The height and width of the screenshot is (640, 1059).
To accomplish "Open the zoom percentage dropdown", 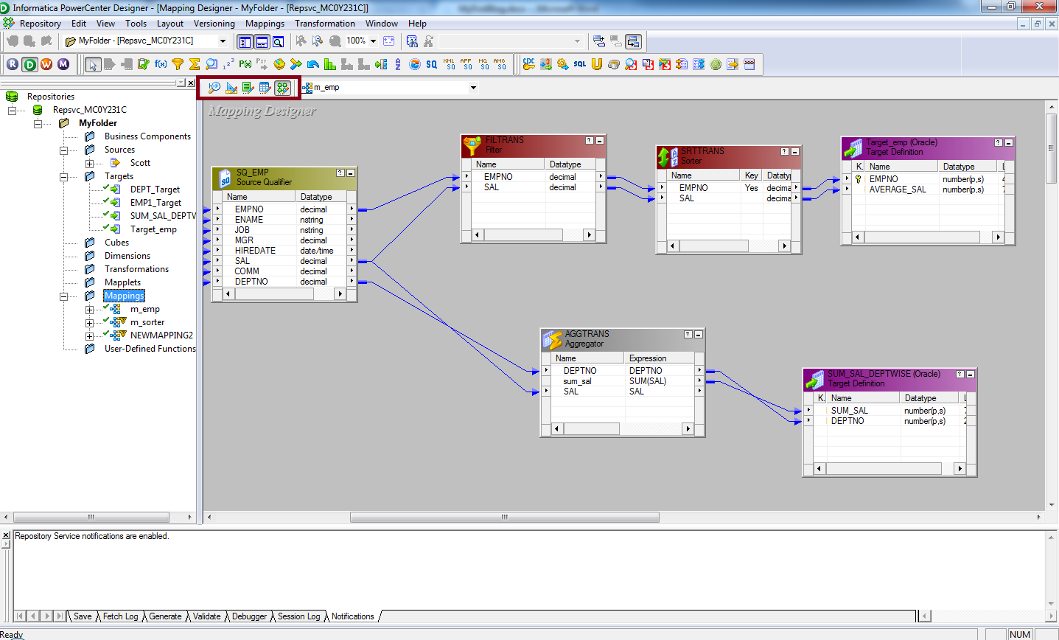I will coord(374,41).
